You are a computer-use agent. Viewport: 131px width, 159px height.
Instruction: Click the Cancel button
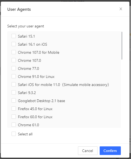click(x=88, y=151)
